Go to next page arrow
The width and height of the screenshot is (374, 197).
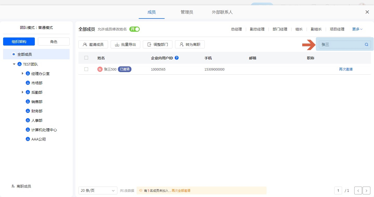pyautogui.click(x=366, y=190)
